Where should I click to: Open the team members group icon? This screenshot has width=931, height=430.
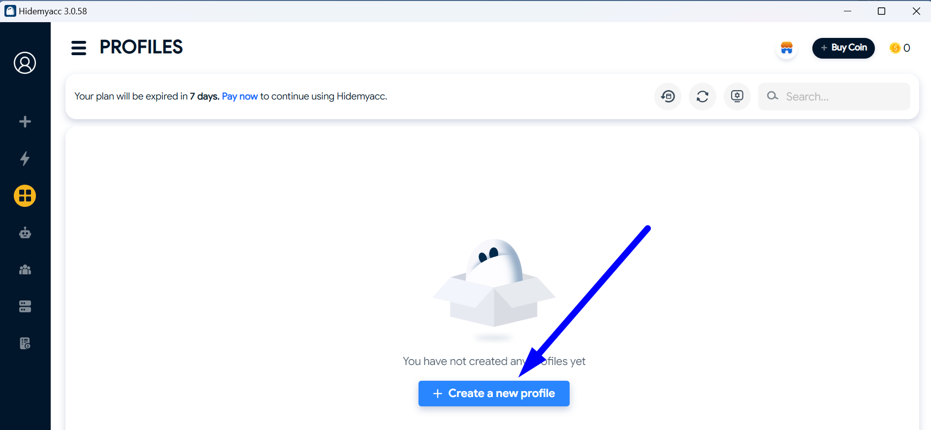(25, 269)
